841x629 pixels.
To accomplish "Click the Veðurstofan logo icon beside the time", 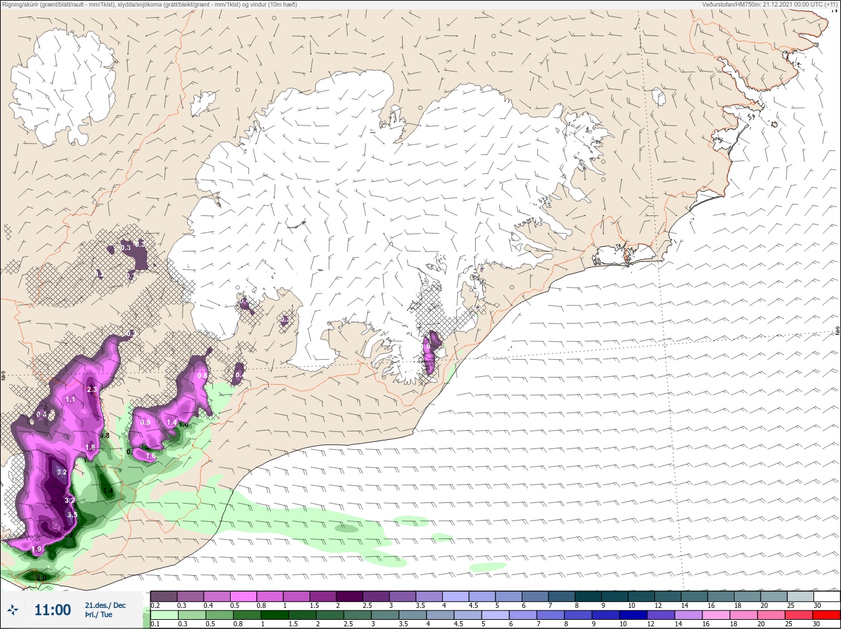I will click(x=12, y=611).
